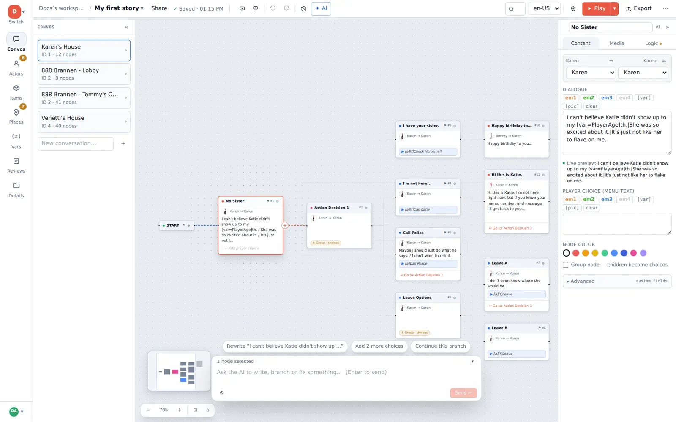Screen dimensions: 676x422
Task: Select the purple node color swatch
Action: click(x=643, y=253)
